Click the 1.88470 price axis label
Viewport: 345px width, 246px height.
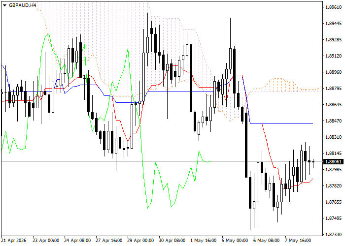334,121
